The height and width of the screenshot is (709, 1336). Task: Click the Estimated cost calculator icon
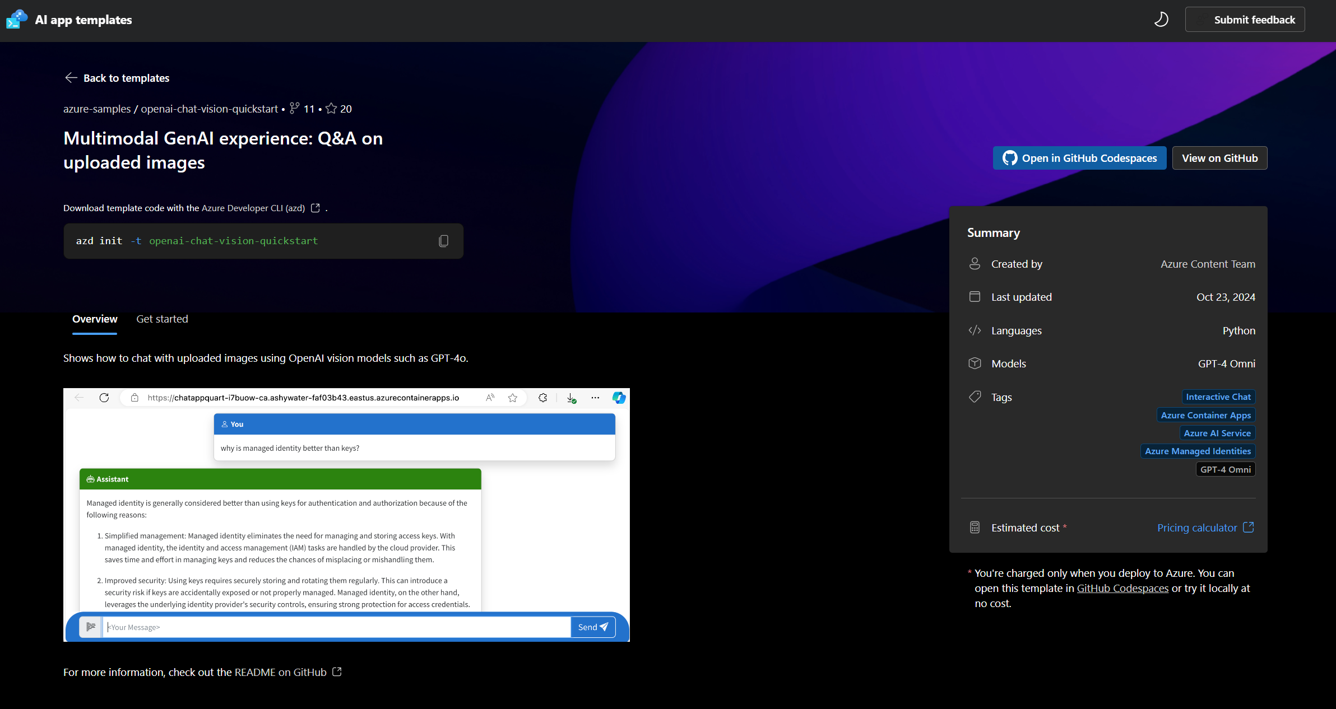(975, 528)
